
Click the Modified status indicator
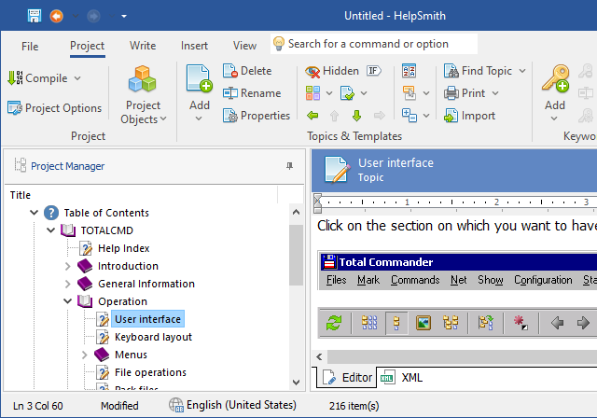(x=119, y=406)
